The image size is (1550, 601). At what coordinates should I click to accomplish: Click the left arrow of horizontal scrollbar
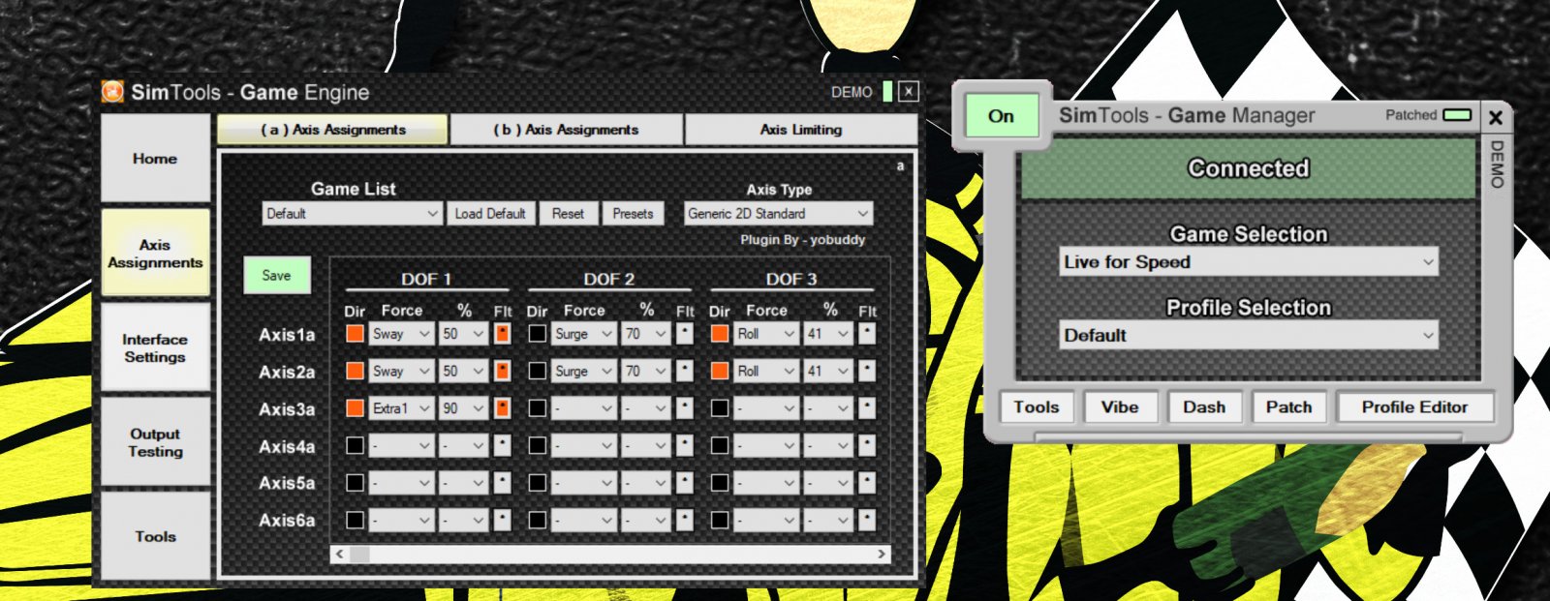(339, 555)
